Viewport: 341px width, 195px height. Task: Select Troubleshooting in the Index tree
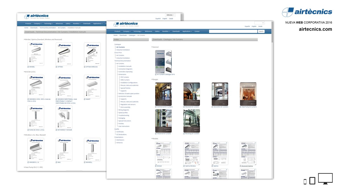[124, 115]
